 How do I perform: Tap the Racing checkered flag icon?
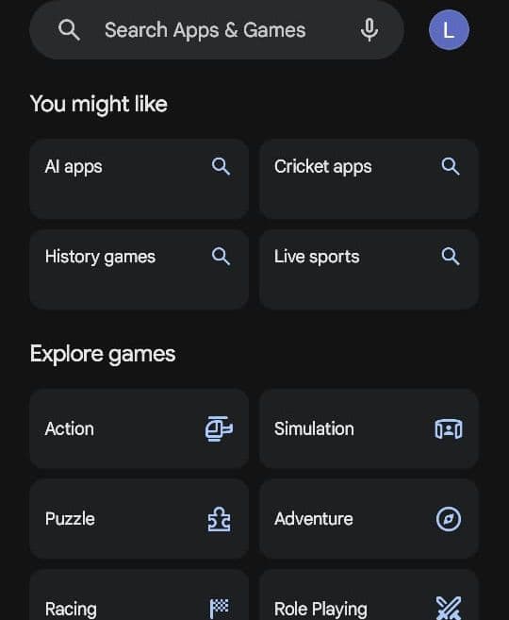click(220, 609)
